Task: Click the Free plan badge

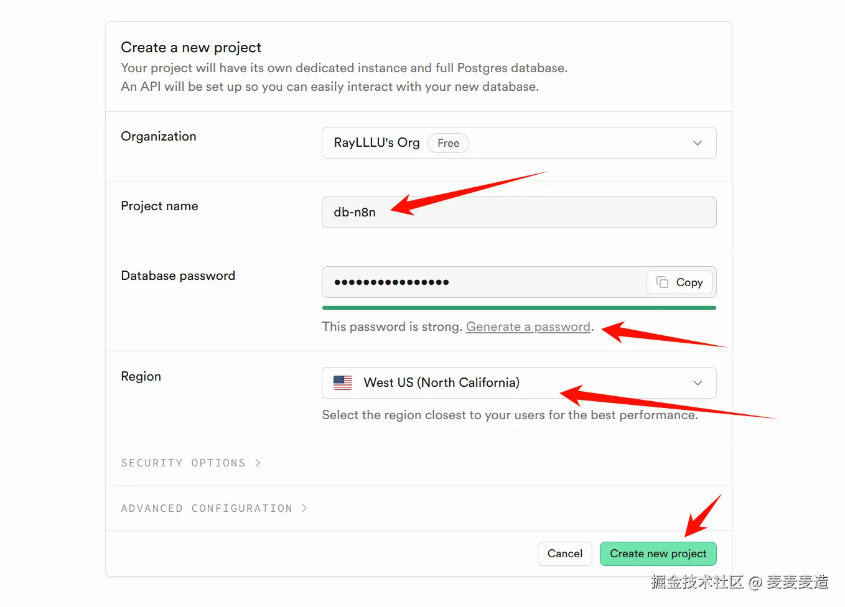Action: point(448,143)
